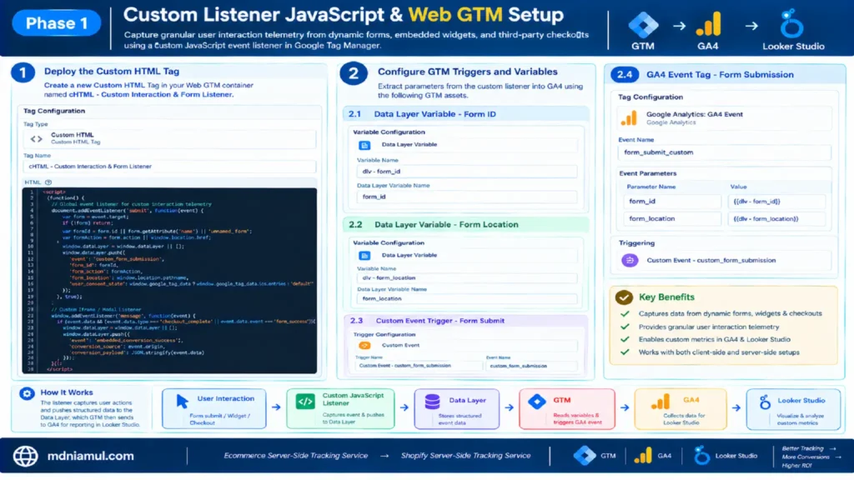Click the GA4 icon in the orange flow card
The width and height of the screenshot is (854, 480).
661,402
